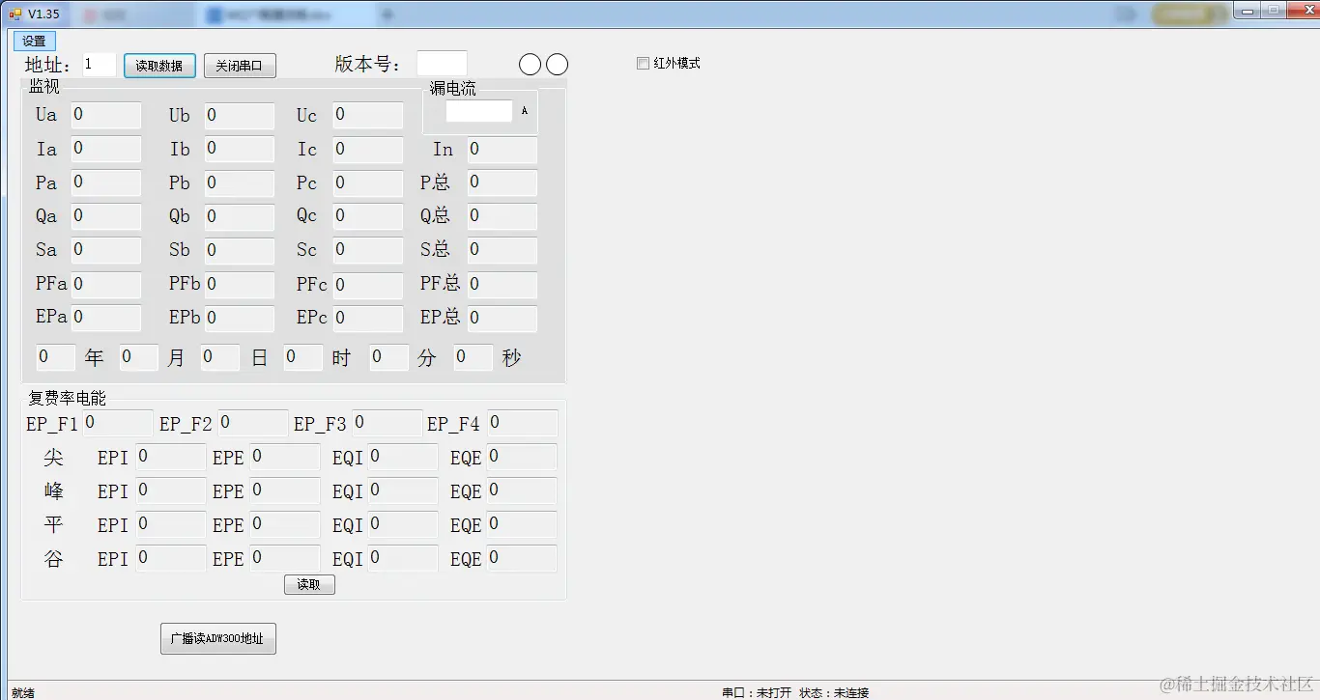Image resolution: width=1320 pixels, height=700 pixels.
Task: Select the EP_F1 value field
Action: (118, 423)
